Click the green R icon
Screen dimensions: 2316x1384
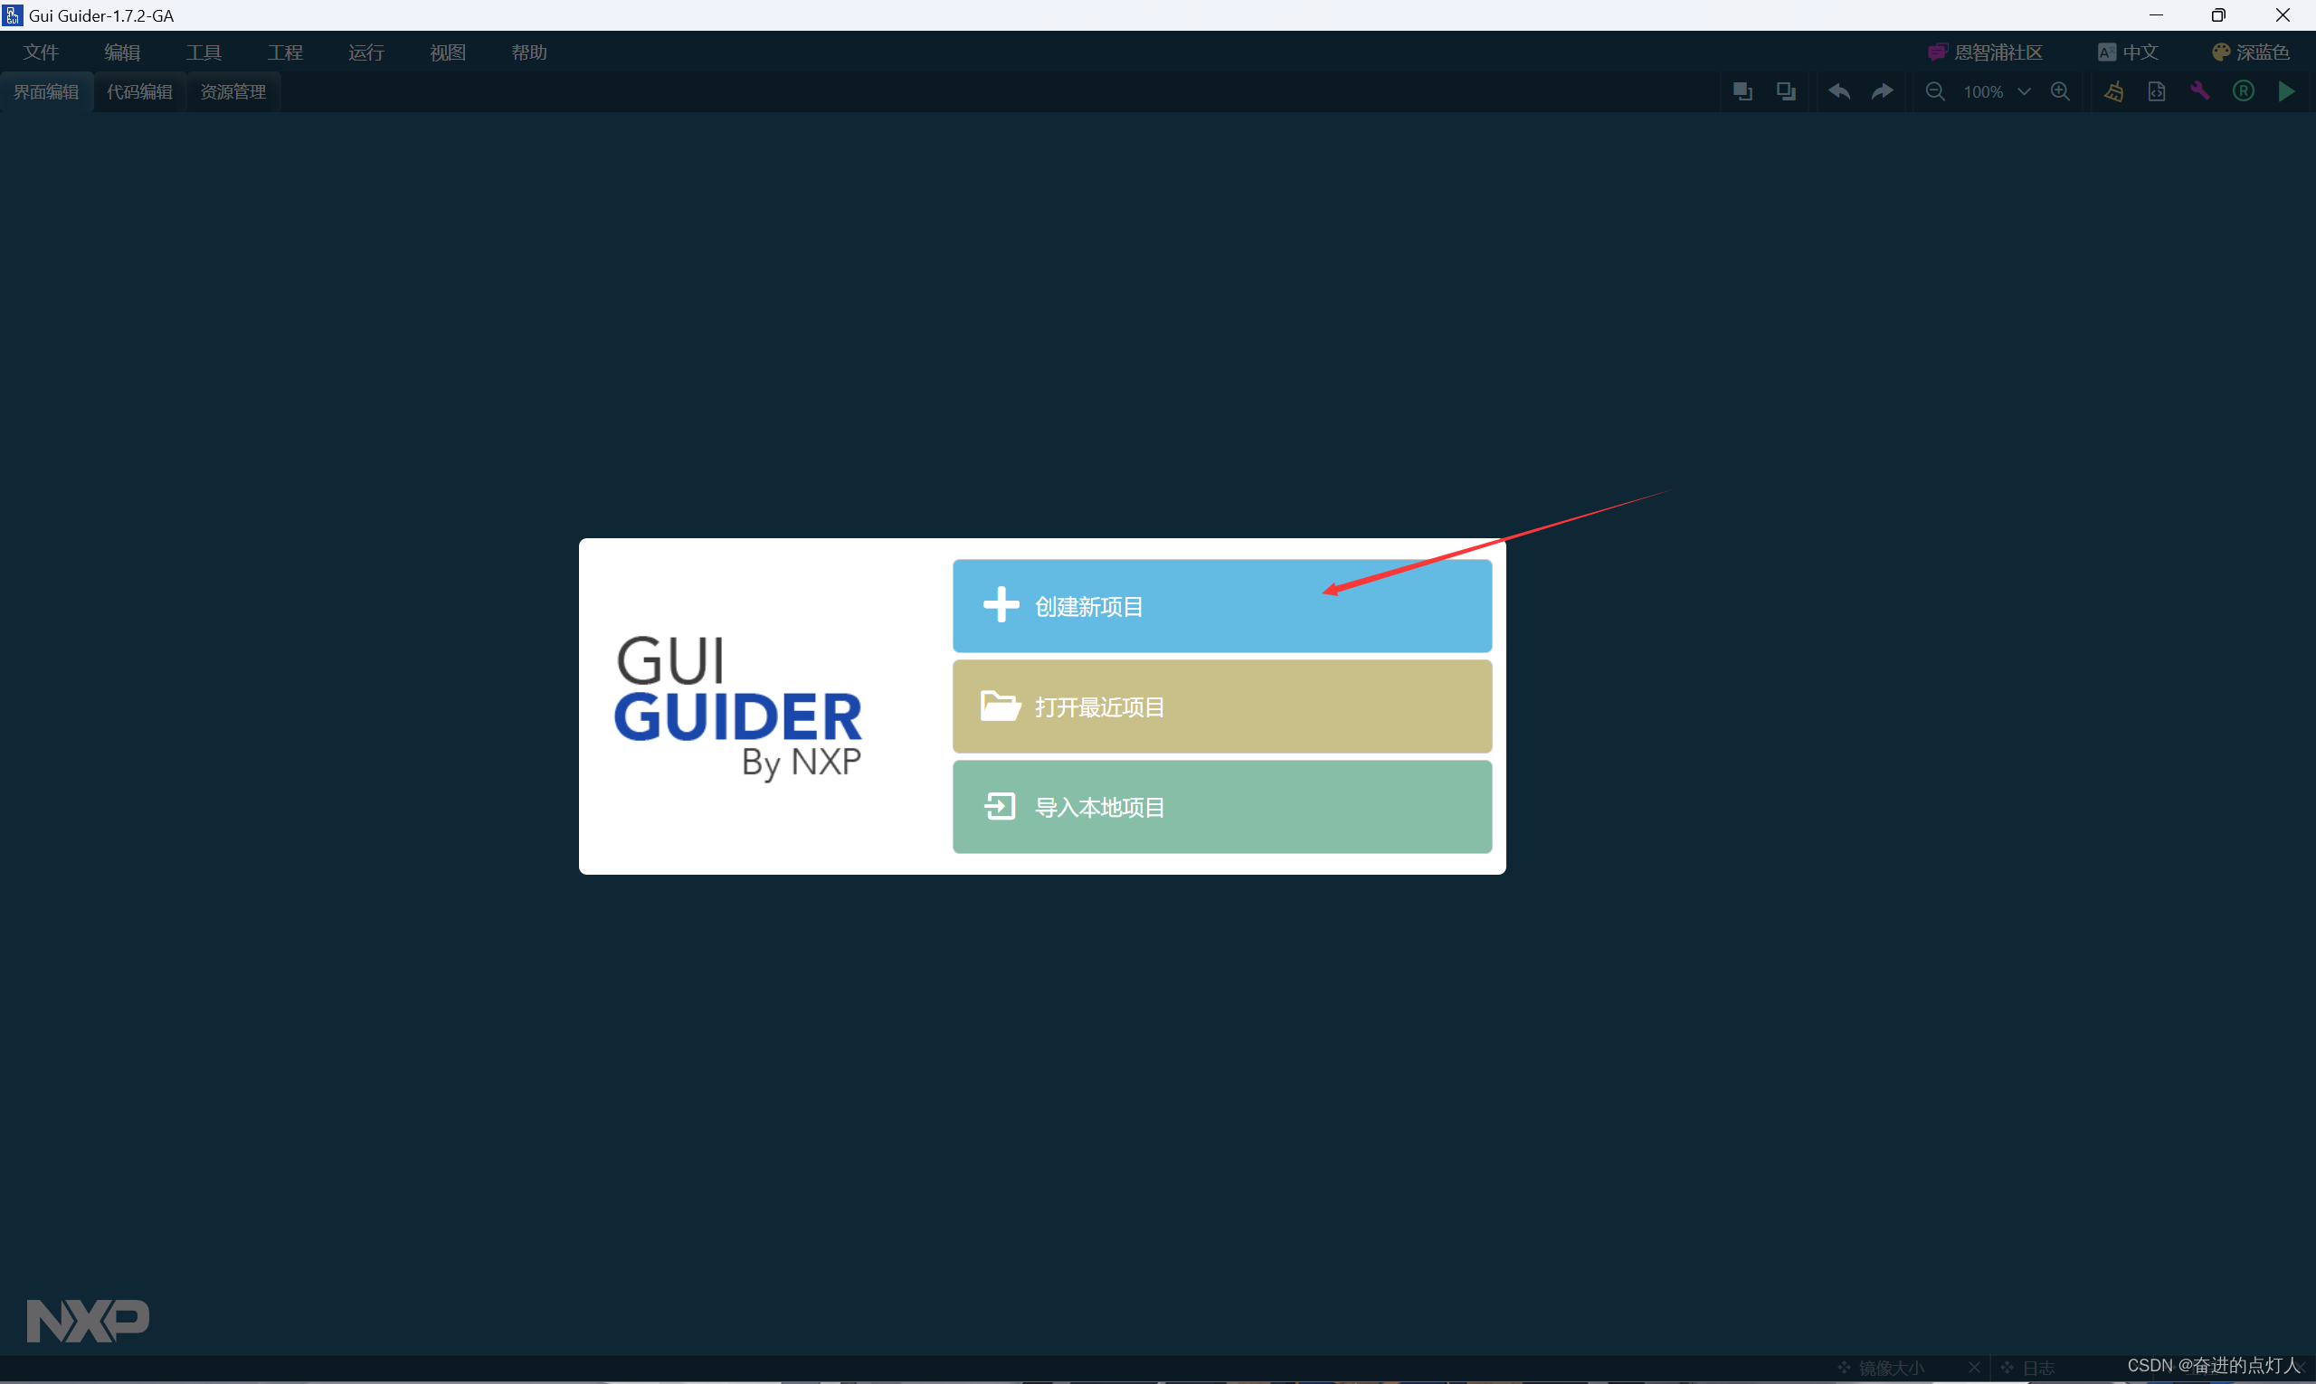(2244, 91)
